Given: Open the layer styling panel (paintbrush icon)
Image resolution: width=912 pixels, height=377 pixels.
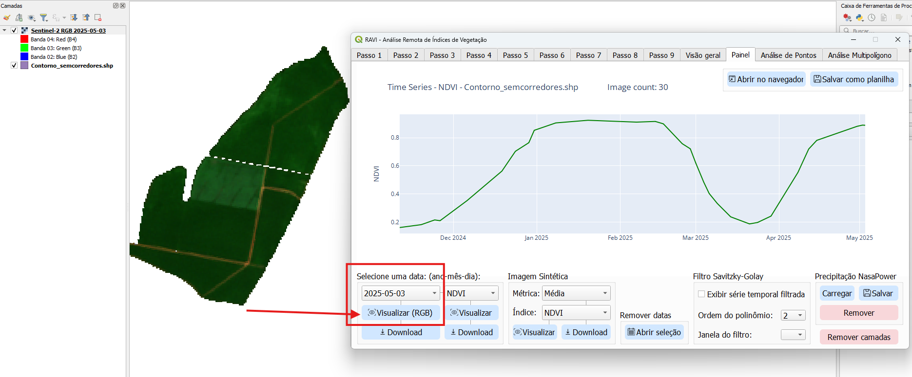Looking at the screenshot, I should click(7, 18).
